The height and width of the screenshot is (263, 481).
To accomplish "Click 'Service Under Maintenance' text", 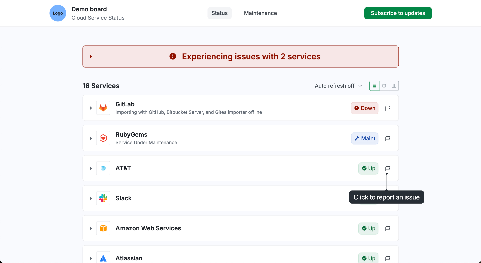I will [x=146, y=142].
